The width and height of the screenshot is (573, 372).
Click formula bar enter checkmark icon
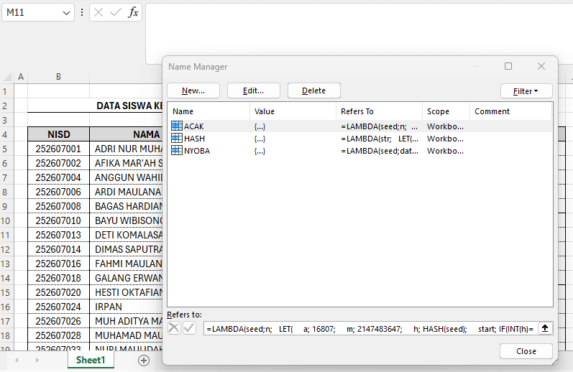116,12
